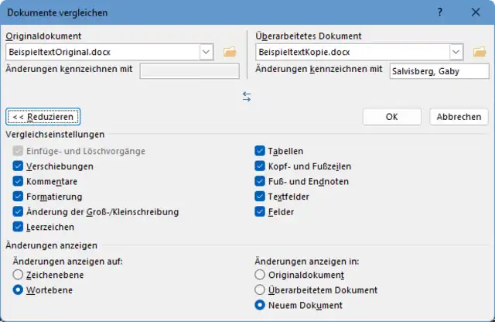Toggle the Kommentare checkbox

pos(18,181)
